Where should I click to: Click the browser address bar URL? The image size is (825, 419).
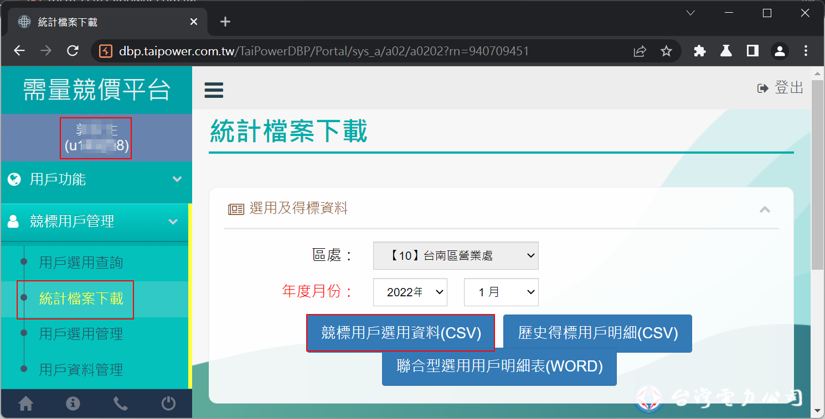pyautogui.click(x=324, y=51)
